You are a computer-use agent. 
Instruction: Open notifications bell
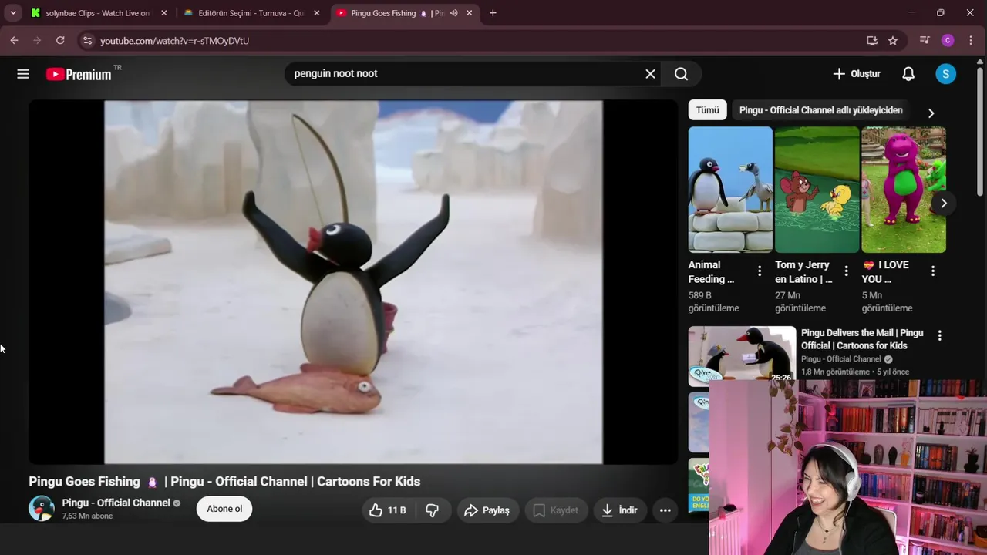pos(908,74)
